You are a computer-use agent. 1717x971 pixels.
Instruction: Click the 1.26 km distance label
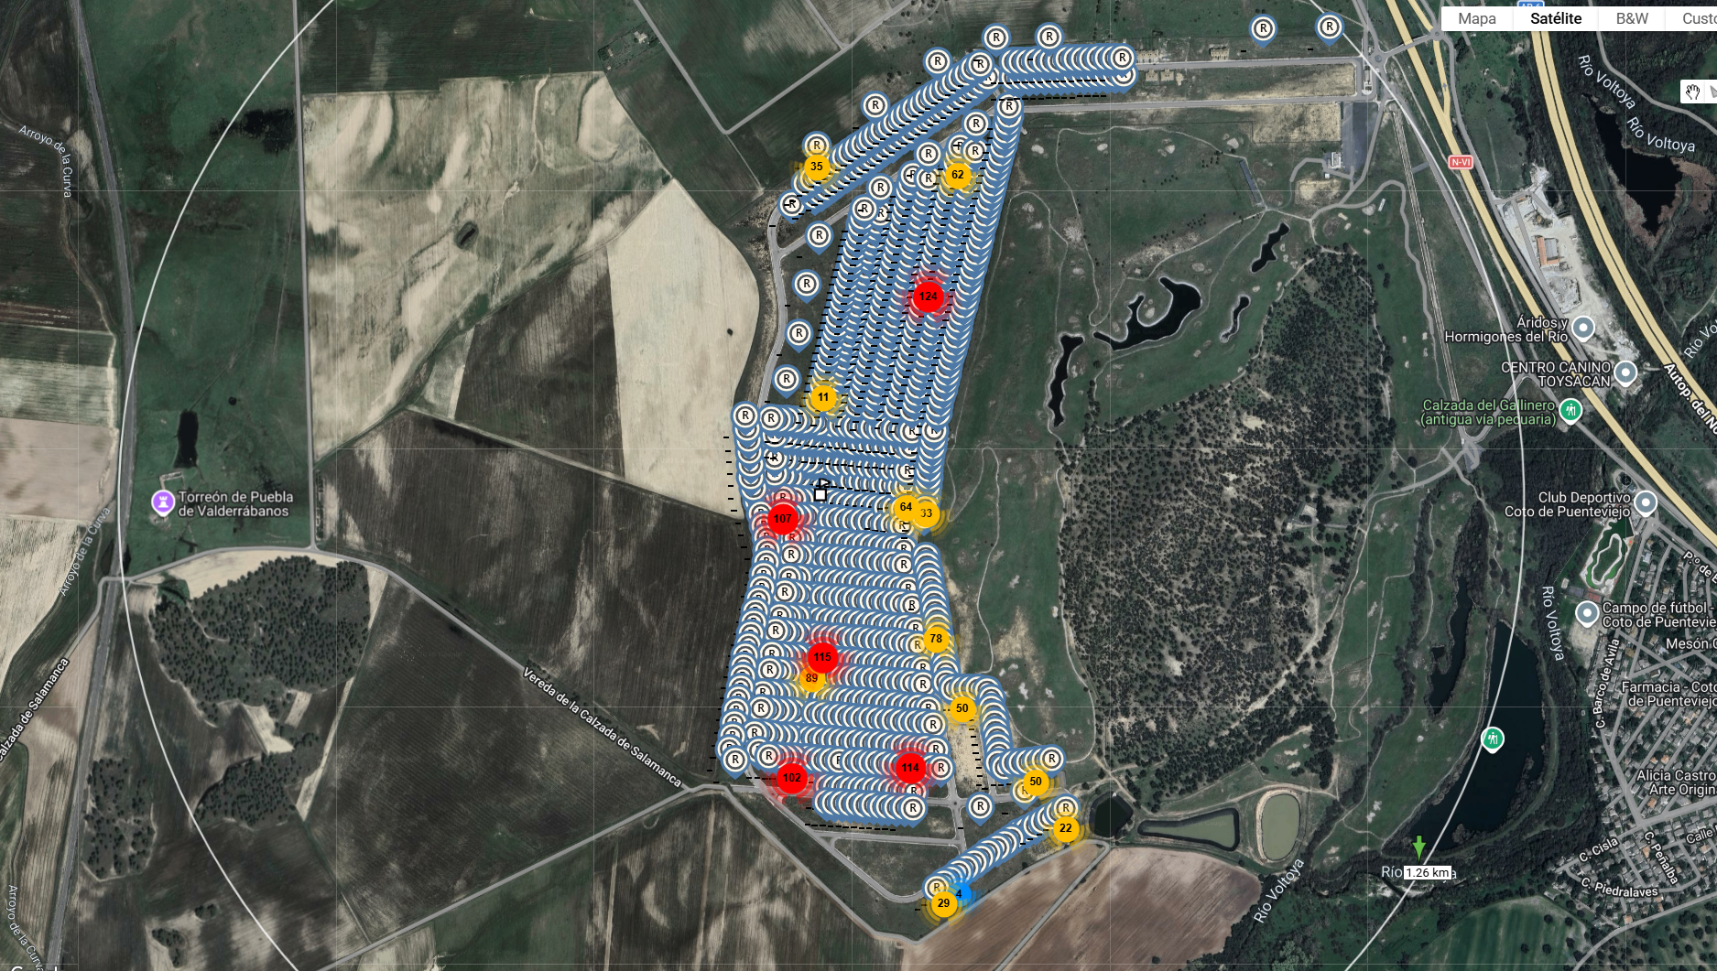[1428, 872]
